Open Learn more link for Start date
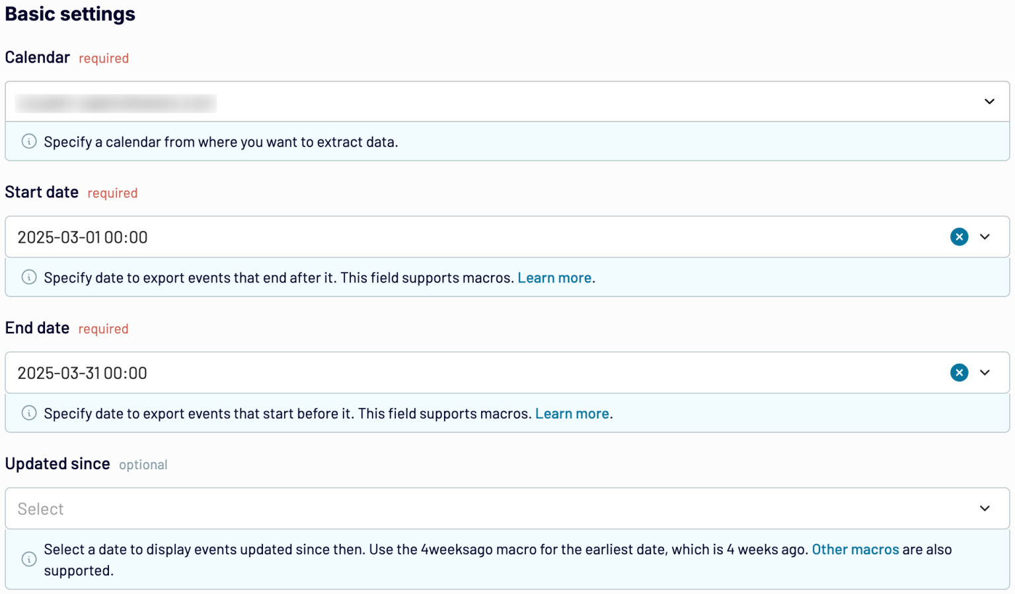The width and height of the screenshot is (1015, 594). click(x=554, y=278)
